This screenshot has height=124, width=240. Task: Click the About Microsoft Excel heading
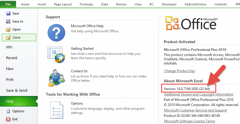(183, 81)
